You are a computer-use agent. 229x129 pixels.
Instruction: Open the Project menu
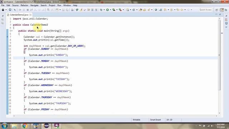click(52, 5)
